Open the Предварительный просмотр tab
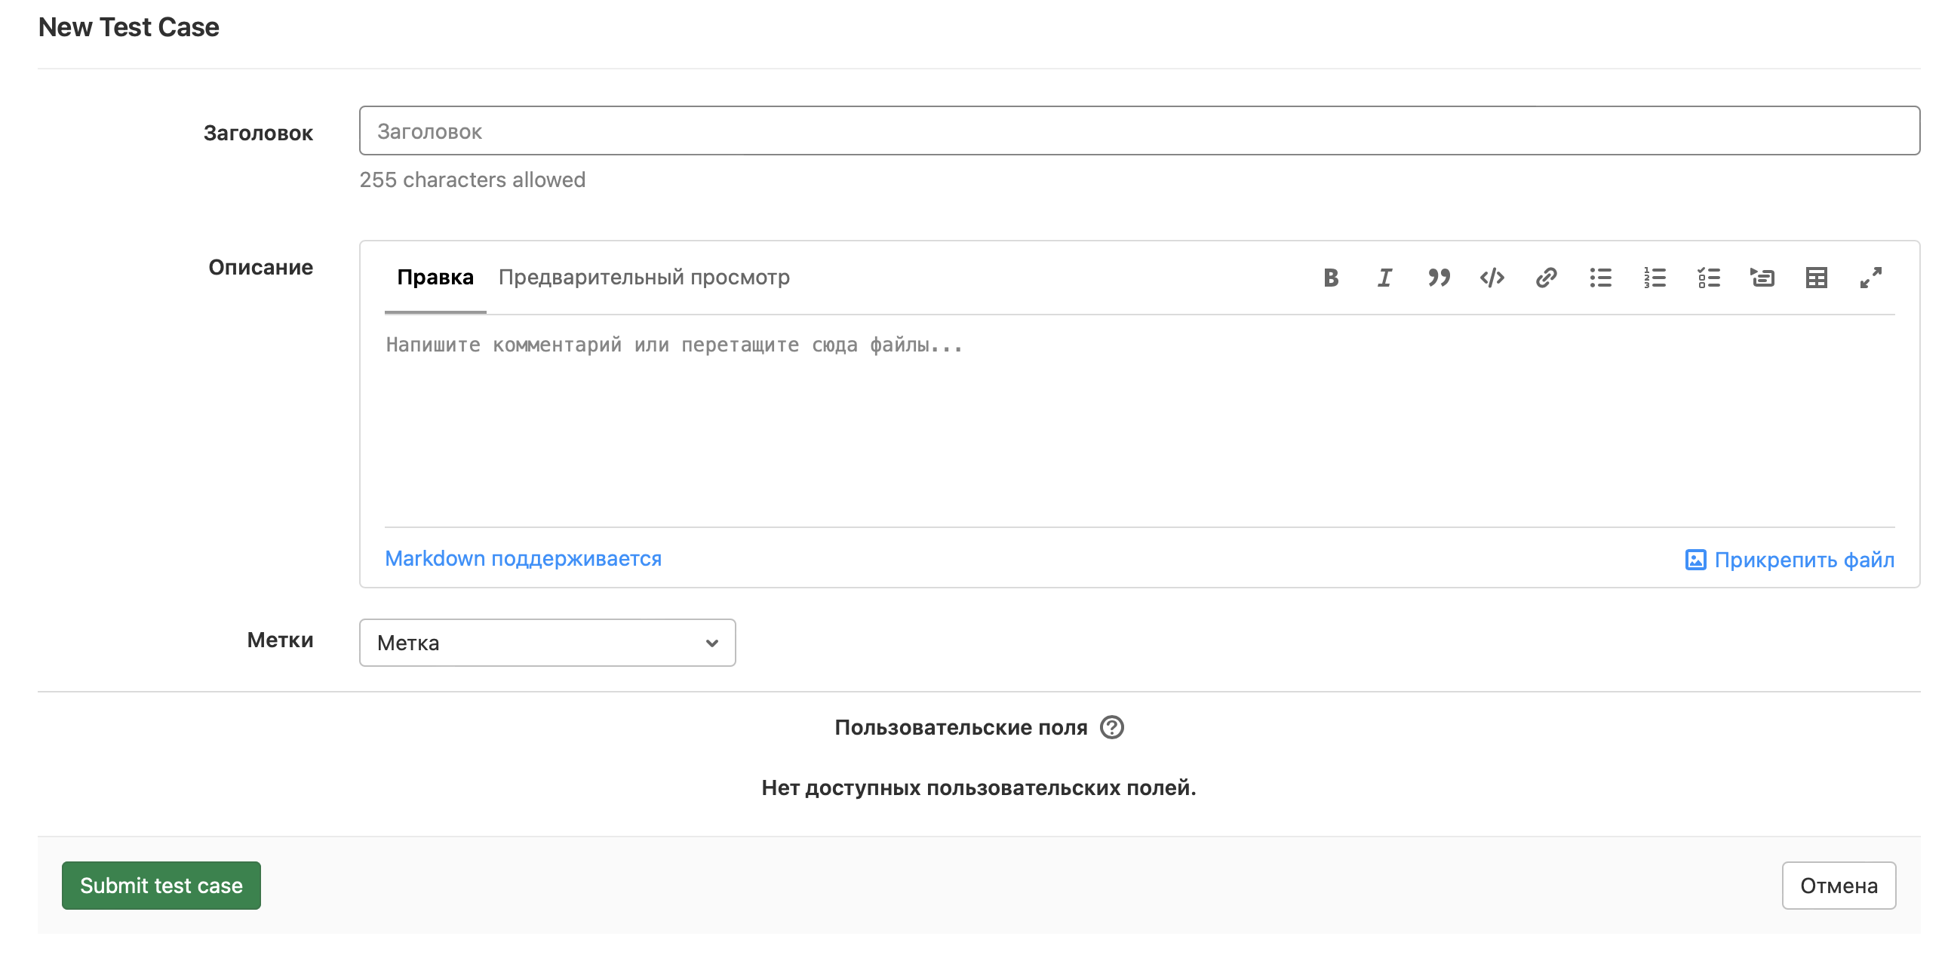Viewport: 1948px width, 961px height. coord(644,278)
